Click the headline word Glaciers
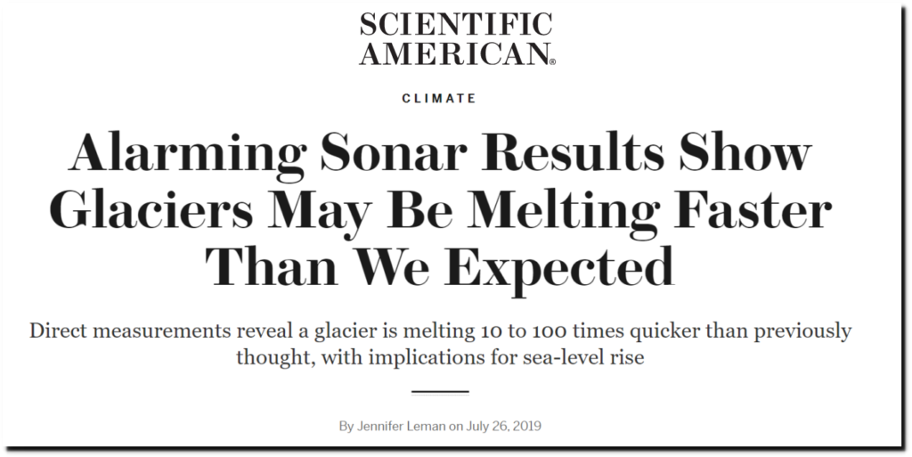The image size is (912, 457). point(151,211)
